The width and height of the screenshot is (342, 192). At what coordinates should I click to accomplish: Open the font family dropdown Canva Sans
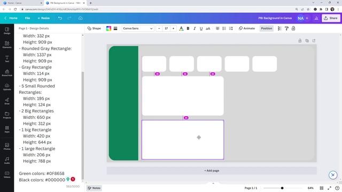point(138,28)
